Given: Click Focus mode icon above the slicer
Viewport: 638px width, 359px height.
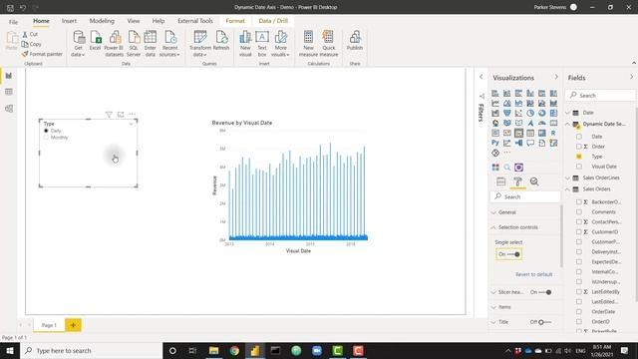Looking at the screenshot, I should point(121,115).
